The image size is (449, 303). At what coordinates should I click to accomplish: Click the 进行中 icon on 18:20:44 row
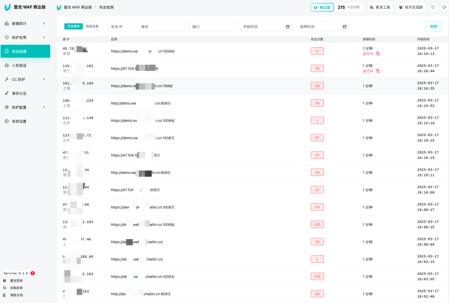378,71
